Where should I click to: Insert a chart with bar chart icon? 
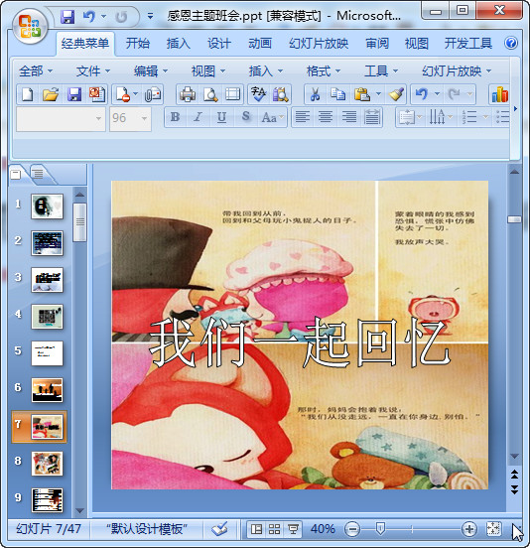pos(499,94)
